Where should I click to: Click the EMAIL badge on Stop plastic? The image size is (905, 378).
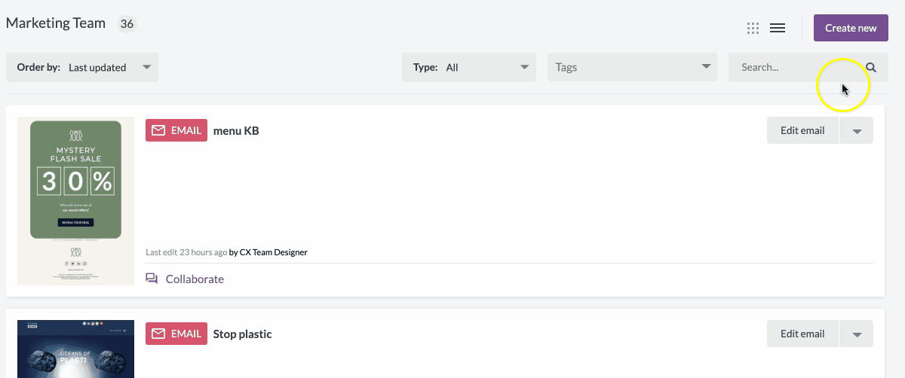pyautogui.click(x=176, y=334)
